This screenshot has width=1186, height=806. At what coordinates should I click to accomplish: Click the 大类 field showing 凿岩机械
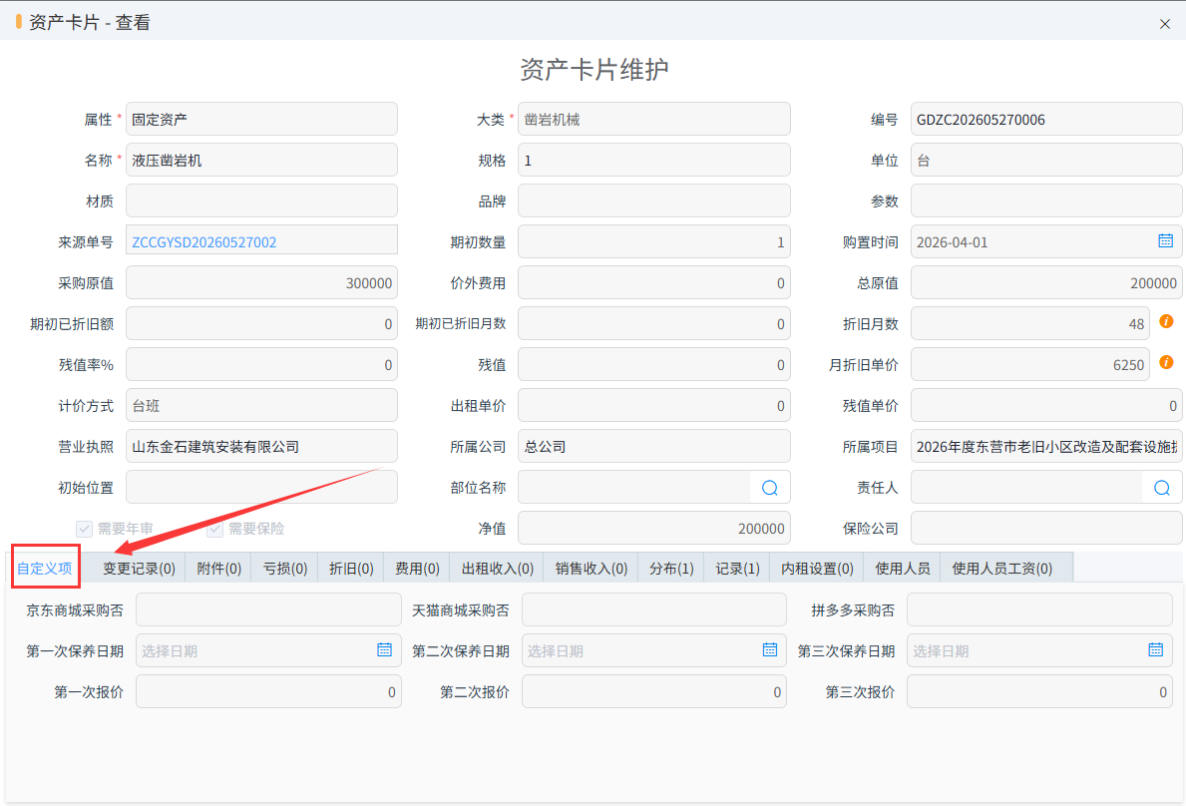(654, 119)
